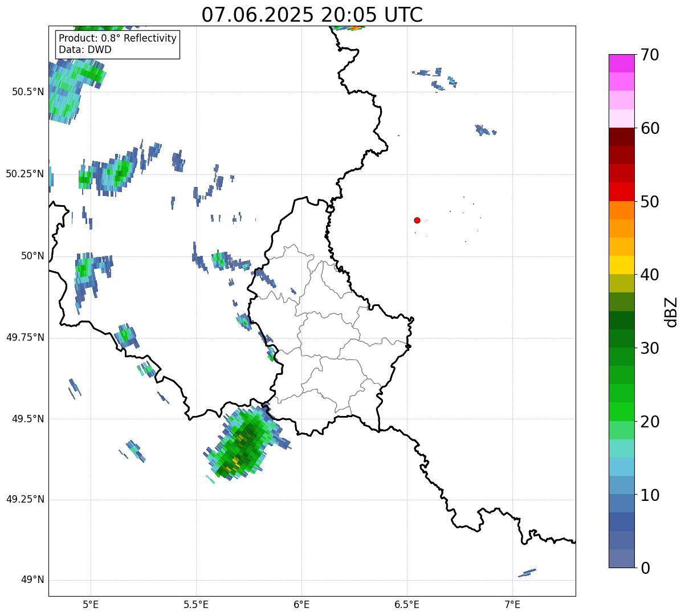Image resolution: width=685 pixels, height=616 pixels.
Task: Click the red radar site marker dot
Action: click(x=417, y=220)
